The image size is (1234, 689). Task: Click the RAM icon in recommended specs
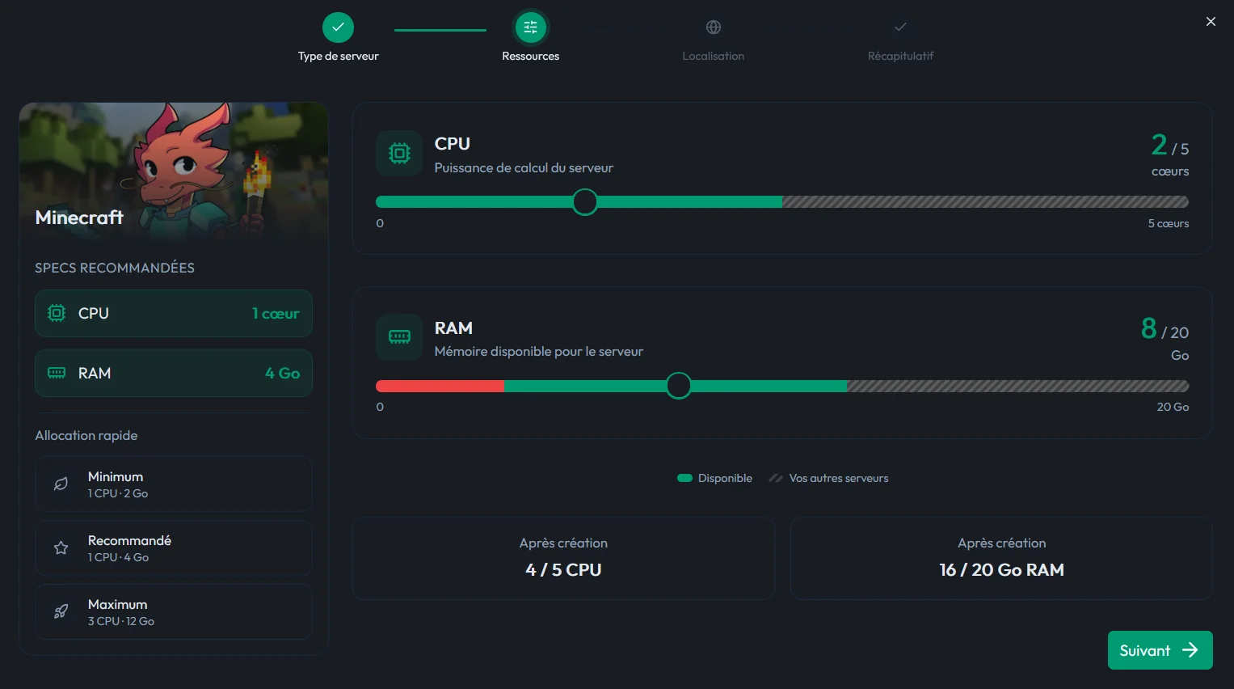[57, 373]
